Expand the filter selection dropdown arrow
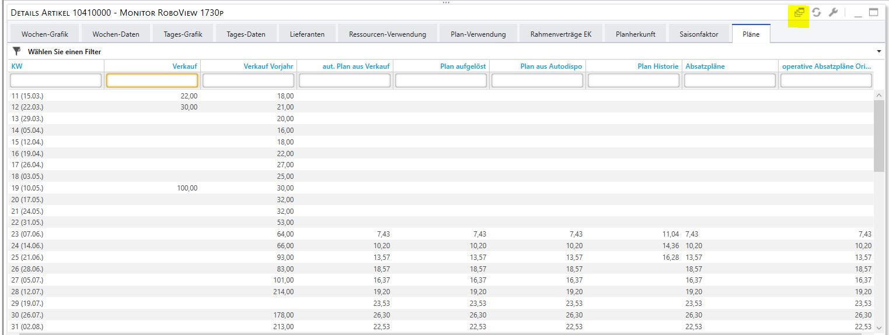 pos(879,52)
